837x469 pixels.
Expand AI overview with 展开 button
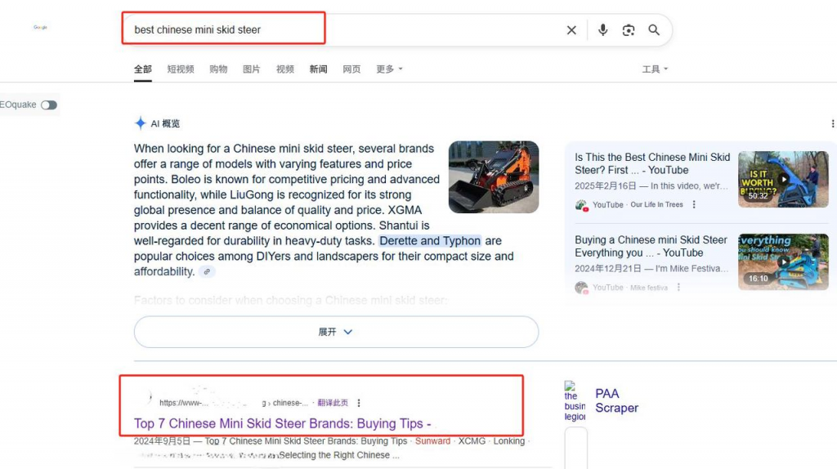point(336,333)
